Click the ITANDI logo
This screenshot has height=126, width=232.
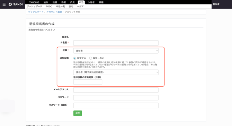(x=16, y=4)
